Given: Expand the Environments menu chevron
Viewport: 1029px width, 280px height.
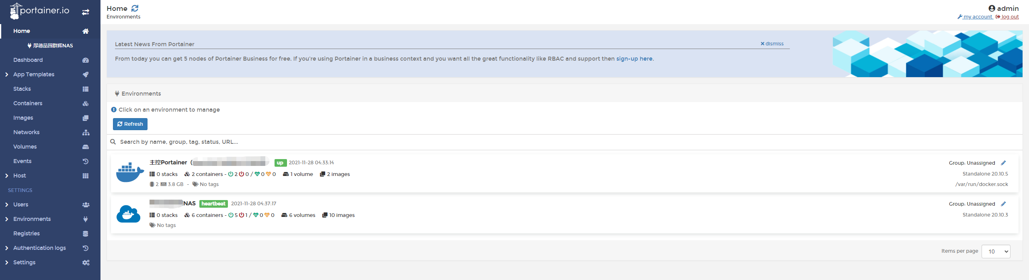Looking at the screenshot, I should 6,219.
